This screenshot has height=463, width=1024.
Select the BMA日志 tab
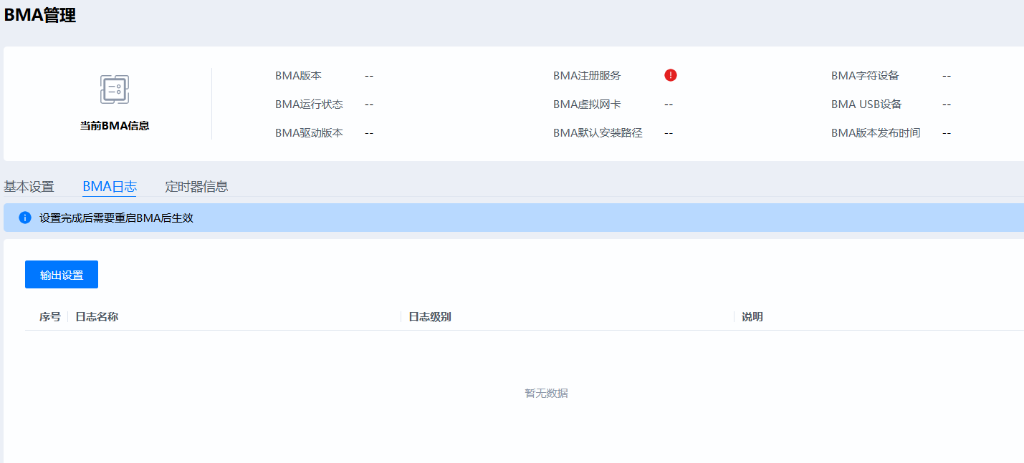point(109,185)
